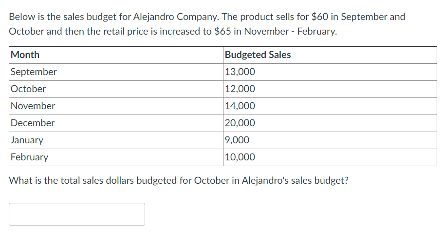This screenshot has width=444, height=232.
Task: Select the Budgeted Sales column header
Action: 258,55
